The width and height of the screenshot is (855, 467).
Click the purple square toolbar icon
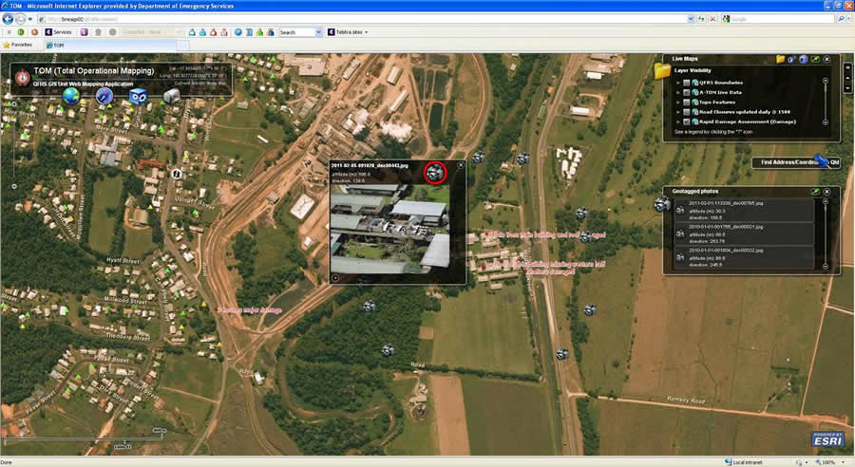click(84, 32)
